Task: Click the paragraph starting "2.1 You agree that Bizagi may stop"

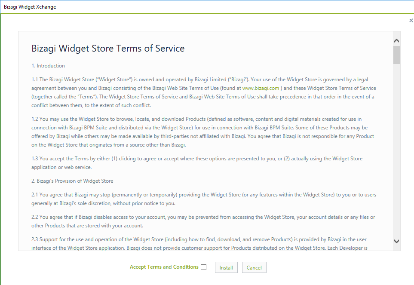Action: pos(204,199)
